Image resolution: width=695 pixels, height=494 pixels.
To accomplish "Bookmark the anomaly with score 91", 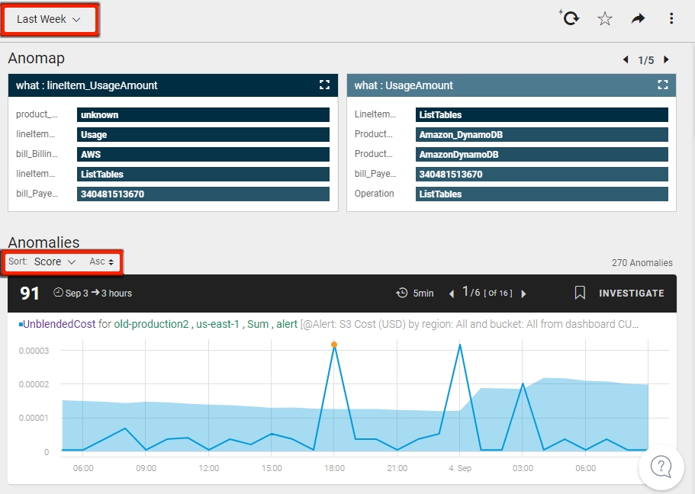I will pyautogui.click(x=580, y=293).
